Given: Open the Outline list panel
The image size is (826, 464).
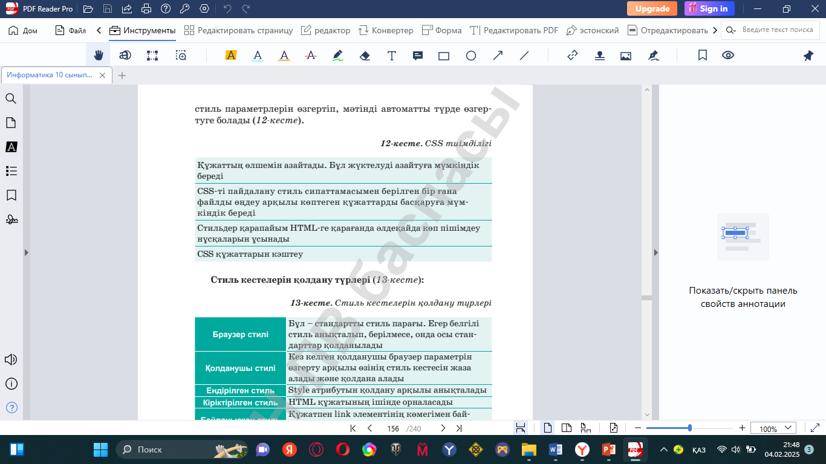Looking at the screenshot, I should (11, 171).
